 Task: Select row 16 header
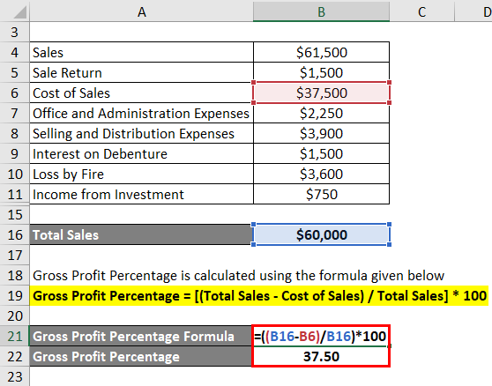tap(14, 235)
